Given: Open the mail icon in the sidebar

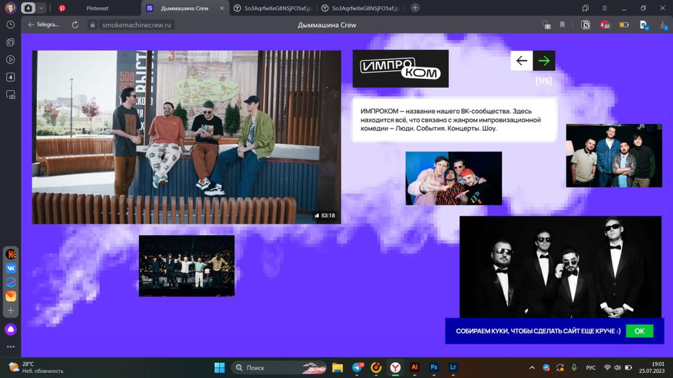Looking at the screenshot, I should point(11,296).
